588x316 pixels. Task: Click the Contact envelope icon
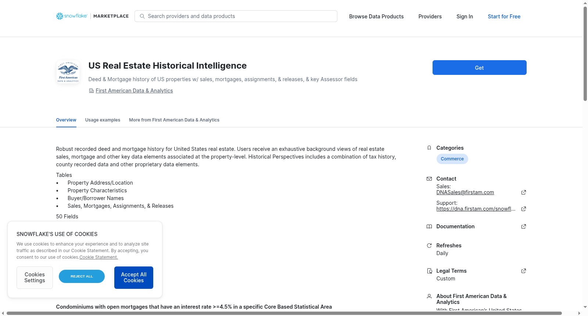pyautogui.click(x=429, y=179)
